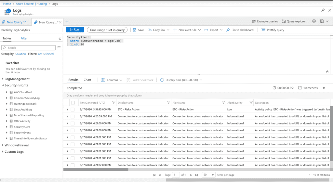Go to next results page
The height and width of the screenshot is (182, 333).
tap(191, 175)
